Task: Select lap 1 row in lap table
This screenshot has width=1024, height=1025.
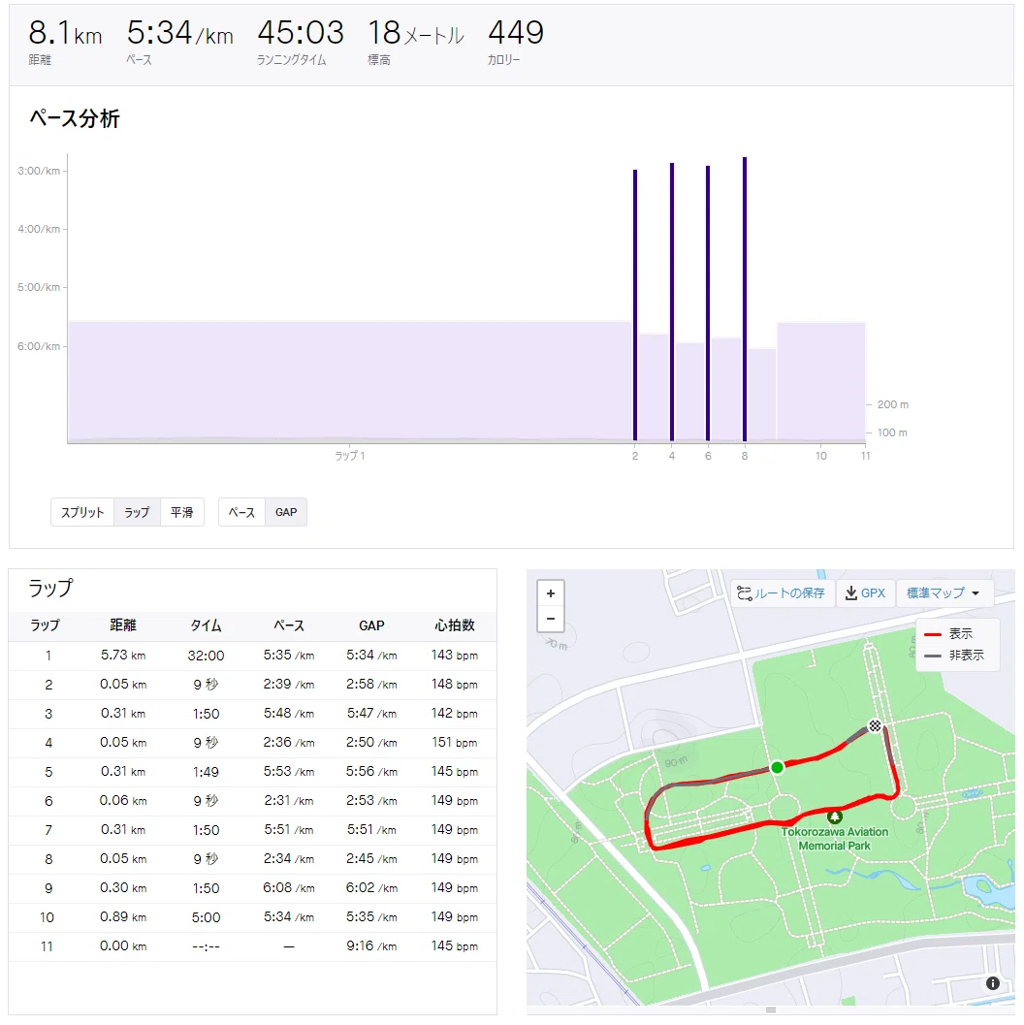Action: (252, 656)
